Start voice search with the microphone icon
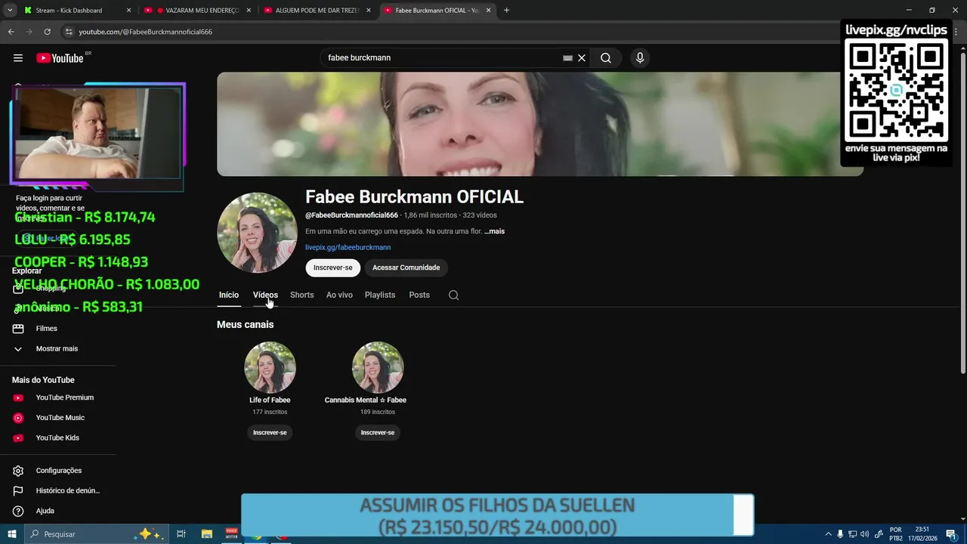The height and width of the screenshot is (544, 967). (640, 58)
